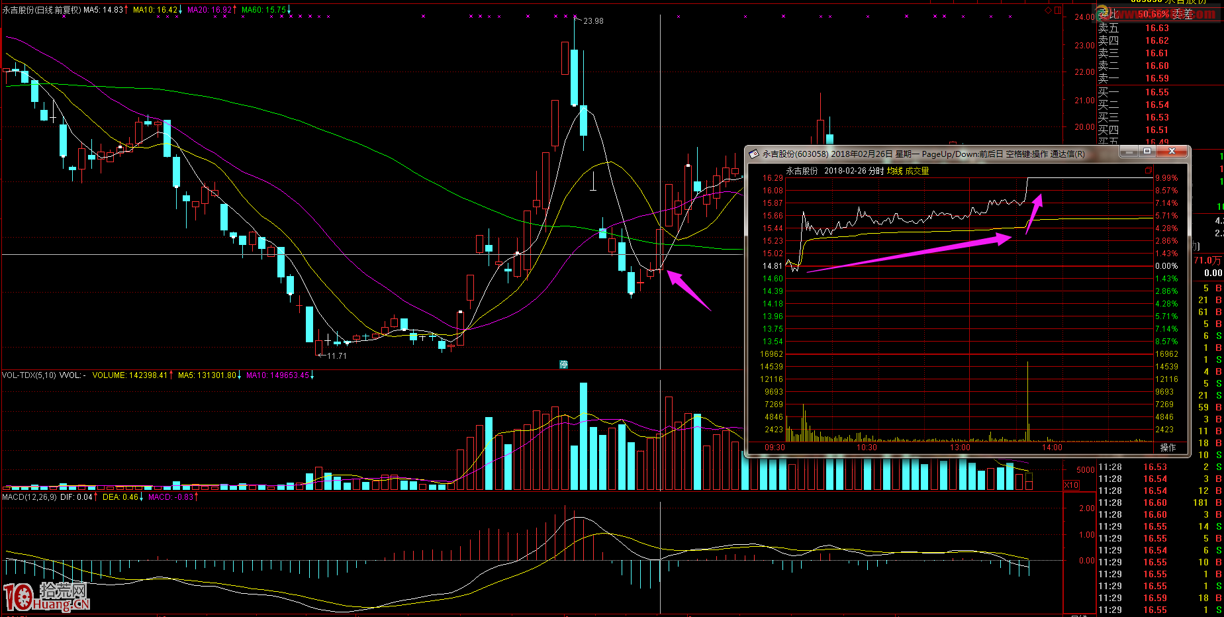
Task: Click the red restore icon in intraday chart
Action: (1149, 171)
